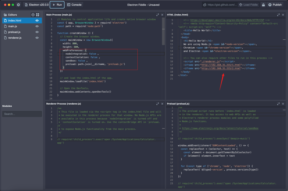The height and width of the screenshot is (191, 288).
Task: Reset editor layout with grid icon
Action: click(38, 15)
